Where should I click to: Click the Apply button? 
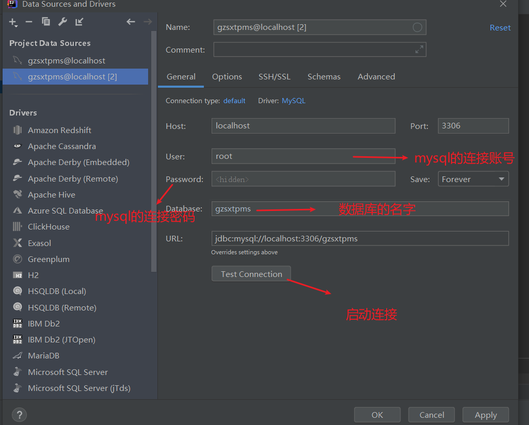[x=486, y=415]
